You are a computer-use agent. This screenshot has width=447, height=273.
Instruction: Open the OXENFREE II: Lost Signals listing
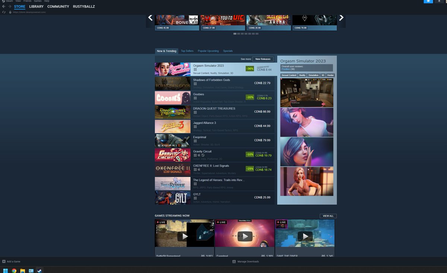(x=215, y=169)
